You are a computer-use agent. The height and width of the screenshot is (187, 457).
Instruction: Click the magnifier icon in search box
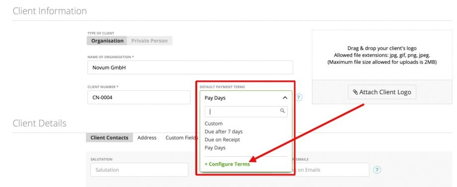282,111
